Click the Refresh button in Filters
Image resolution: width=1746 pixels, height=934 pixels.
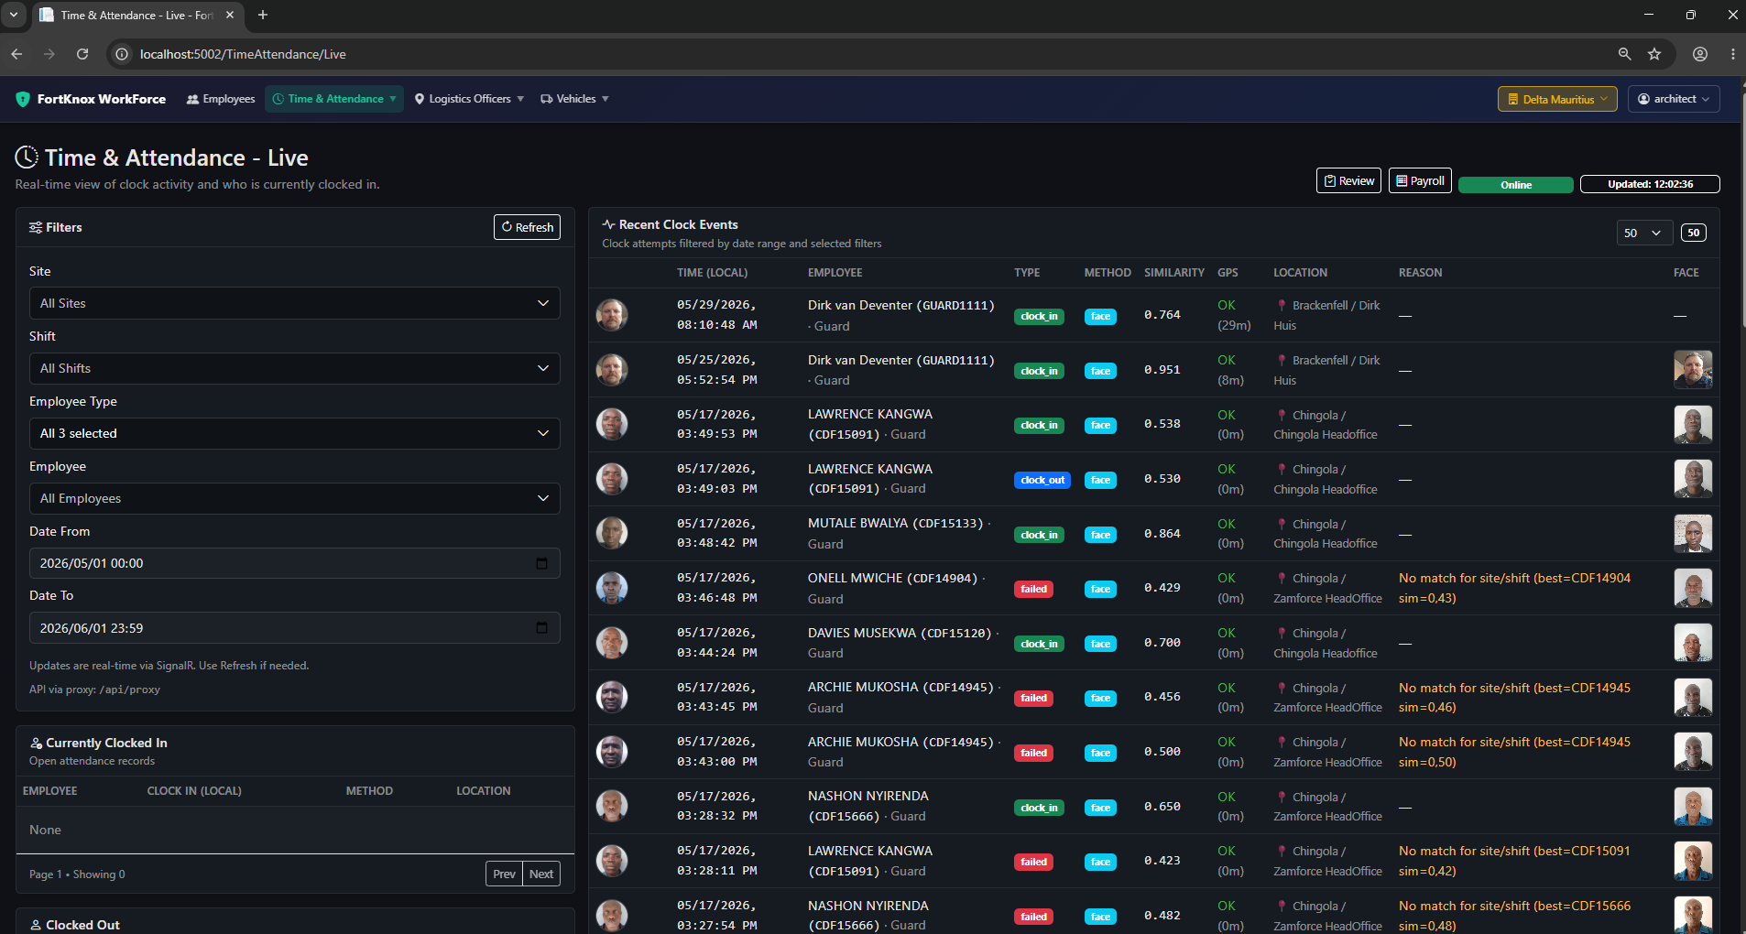[528, 227]
